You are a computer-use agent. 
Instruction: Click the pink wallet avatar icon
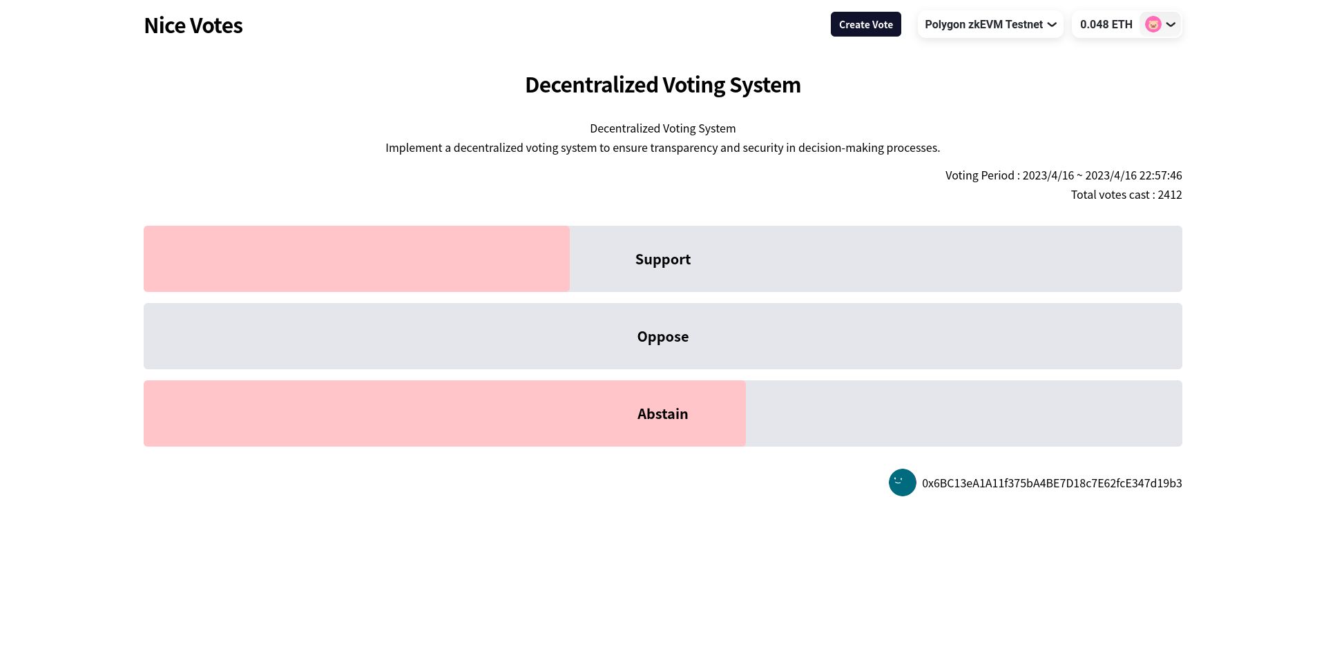[1153, 24]
